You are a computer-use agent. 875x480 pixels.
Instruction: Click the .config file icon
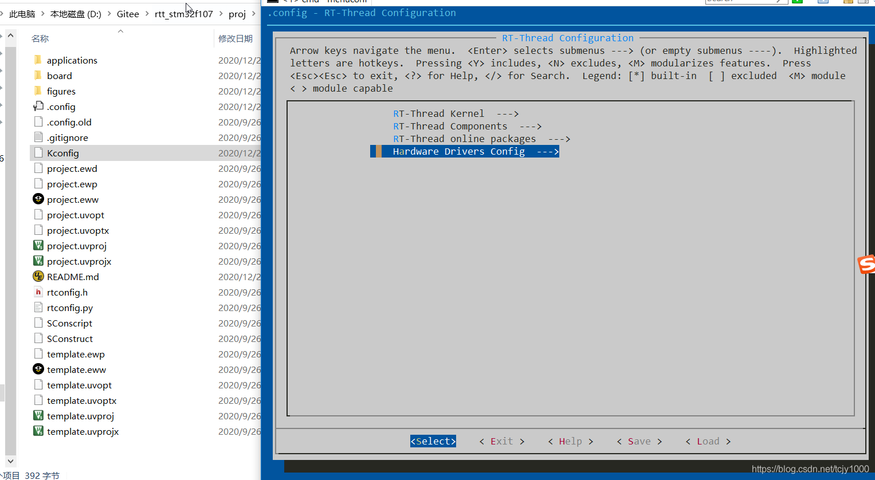point(38,107)
